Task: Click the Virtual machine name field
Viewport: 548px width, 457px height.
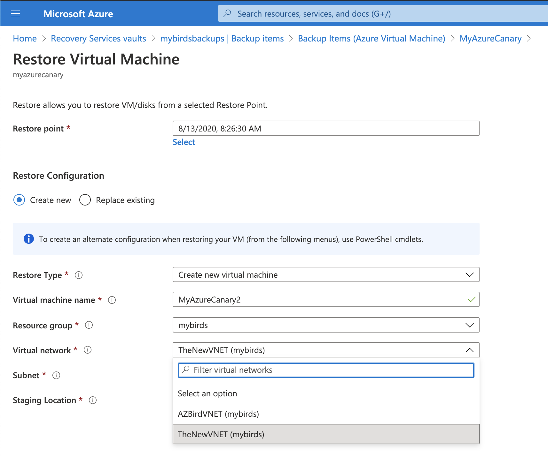Action: click(x=326, y=299)
